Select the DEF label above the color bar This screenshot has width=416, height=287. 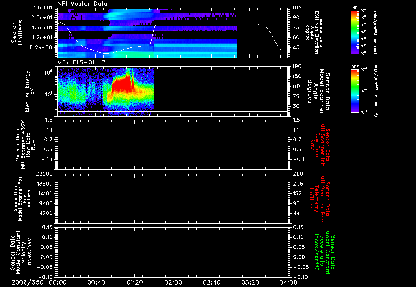(x=355, y=67)
